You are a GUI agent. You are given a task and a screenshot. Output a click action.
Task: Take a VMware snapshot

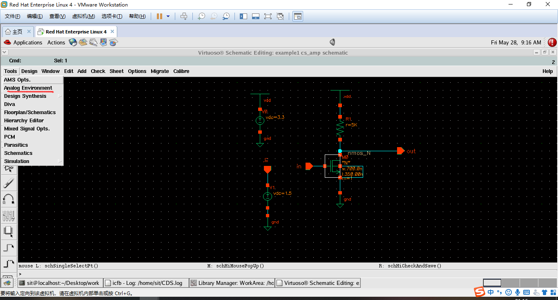201,16
